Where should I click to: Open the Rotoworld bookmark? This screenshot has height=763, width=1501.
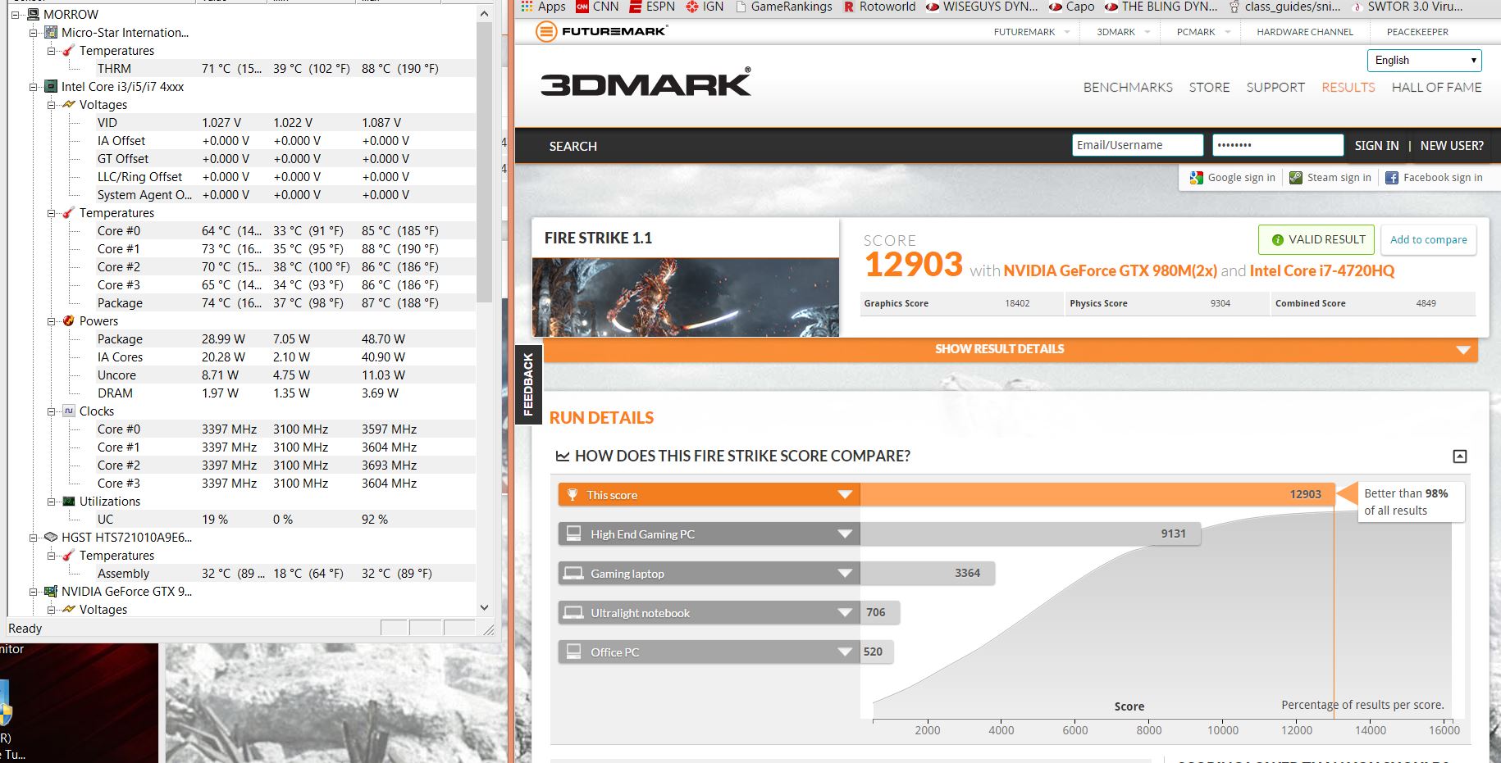pyautogui.click(x=878, y=7)
